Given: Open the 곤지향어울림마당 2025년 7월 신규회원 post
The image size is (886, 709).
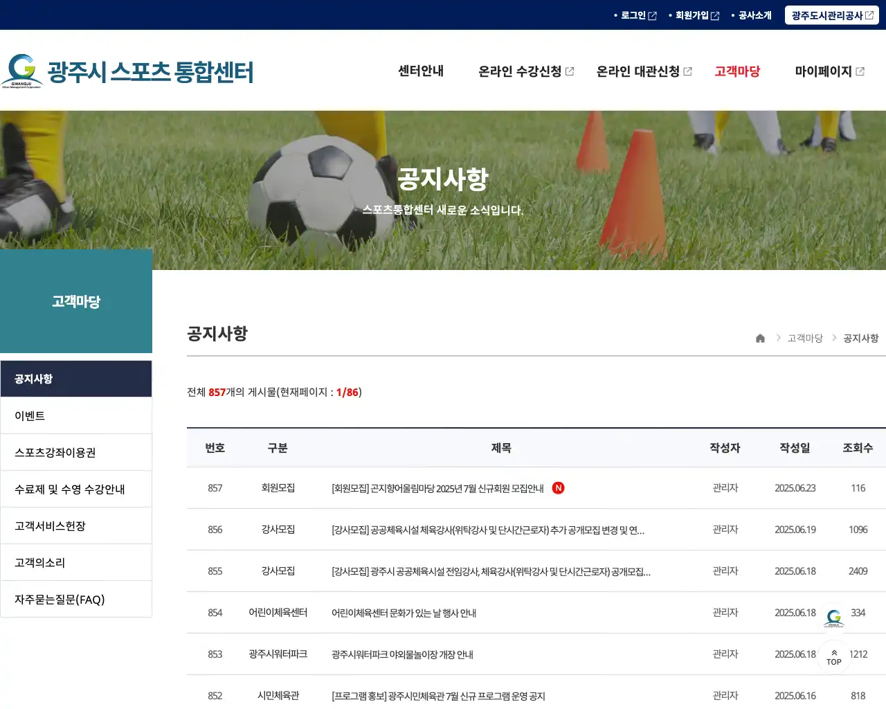Looking at the screenshot, I should [x=437, y=488].
